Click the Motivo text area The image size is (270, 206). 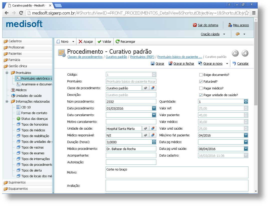point(177,172)
